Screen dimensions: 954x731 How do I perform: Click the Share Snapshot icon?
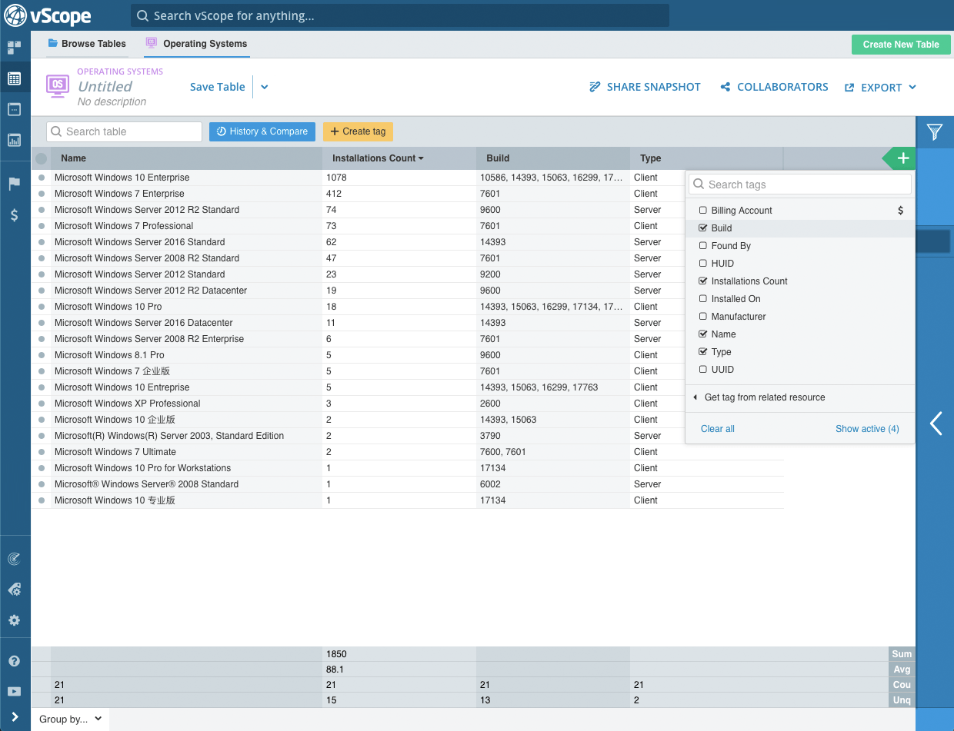click(595, 87)
